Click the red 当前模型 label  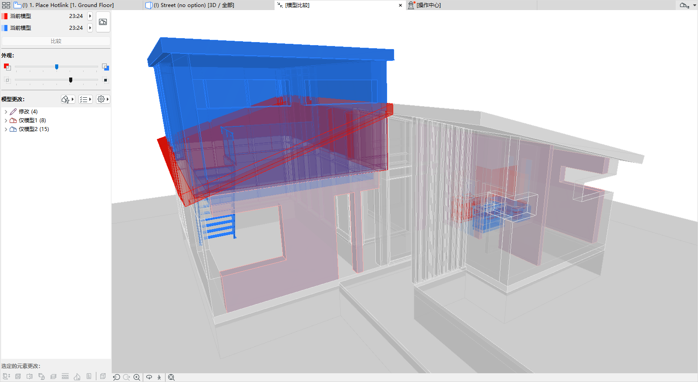21,16
